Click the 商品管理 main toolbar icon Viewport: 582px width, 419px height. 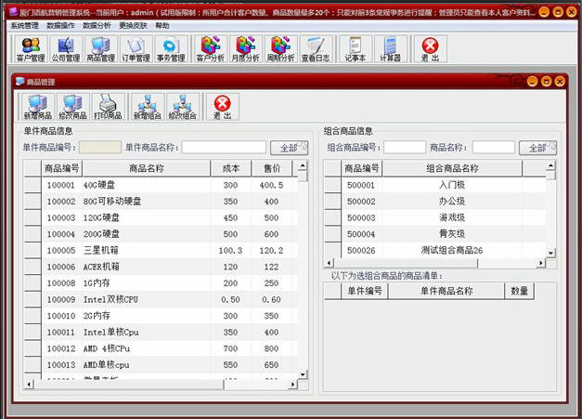[x=100, y=49]
